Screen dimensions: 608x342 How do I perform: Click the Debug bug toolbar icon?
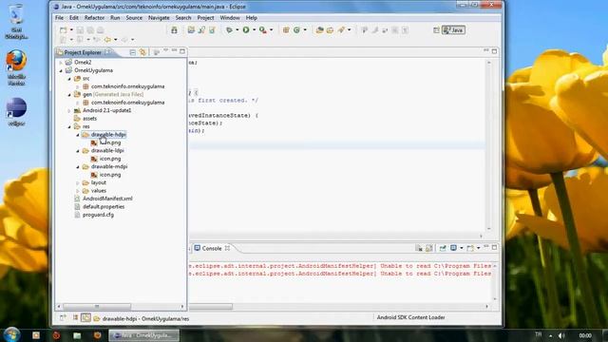229,29
